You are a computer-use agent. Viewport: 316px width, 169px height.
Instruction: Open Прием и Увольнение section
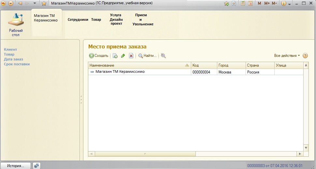(143, 19)
